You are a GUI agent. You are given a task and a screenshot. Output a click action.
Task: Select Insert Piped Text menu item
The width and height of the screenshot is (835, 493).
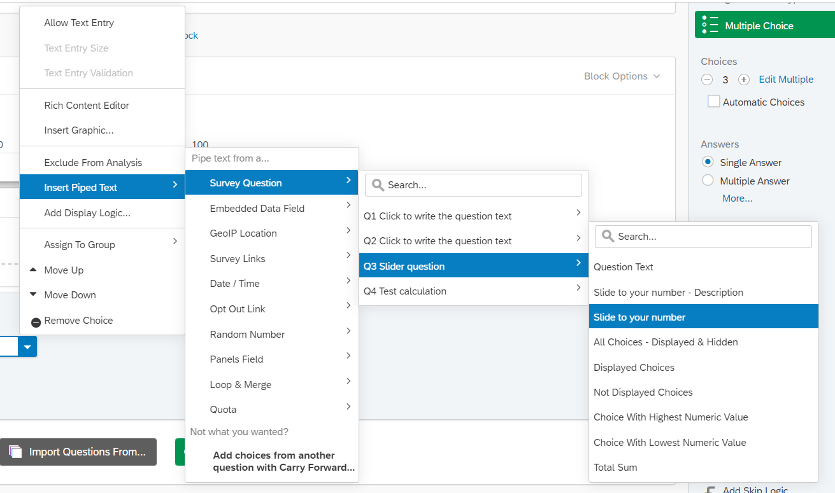(103, 187)
